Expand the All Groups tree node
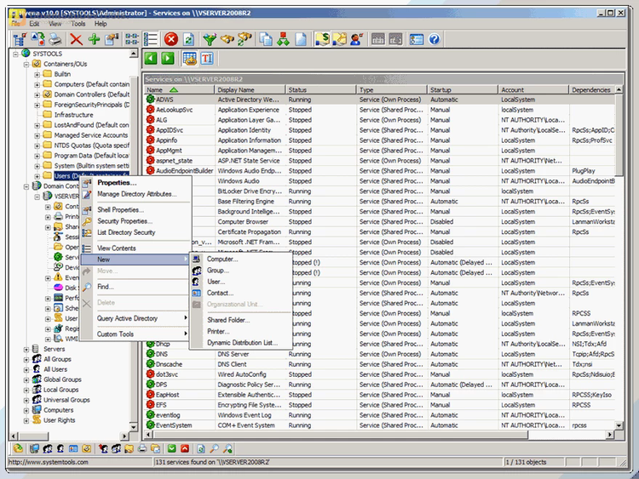Viewport: 639px width, 479px height. (x=26, y=359)
